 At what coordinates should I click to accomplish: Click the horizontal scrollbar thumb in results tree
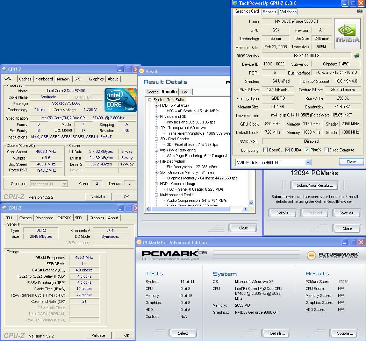[191, 209]
